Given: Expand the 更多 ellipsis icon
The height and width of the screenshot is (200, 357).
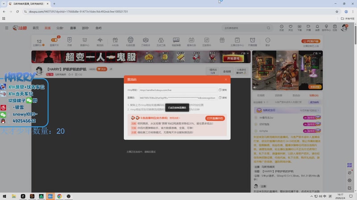Looking at the screenshot, I should 268,40.
